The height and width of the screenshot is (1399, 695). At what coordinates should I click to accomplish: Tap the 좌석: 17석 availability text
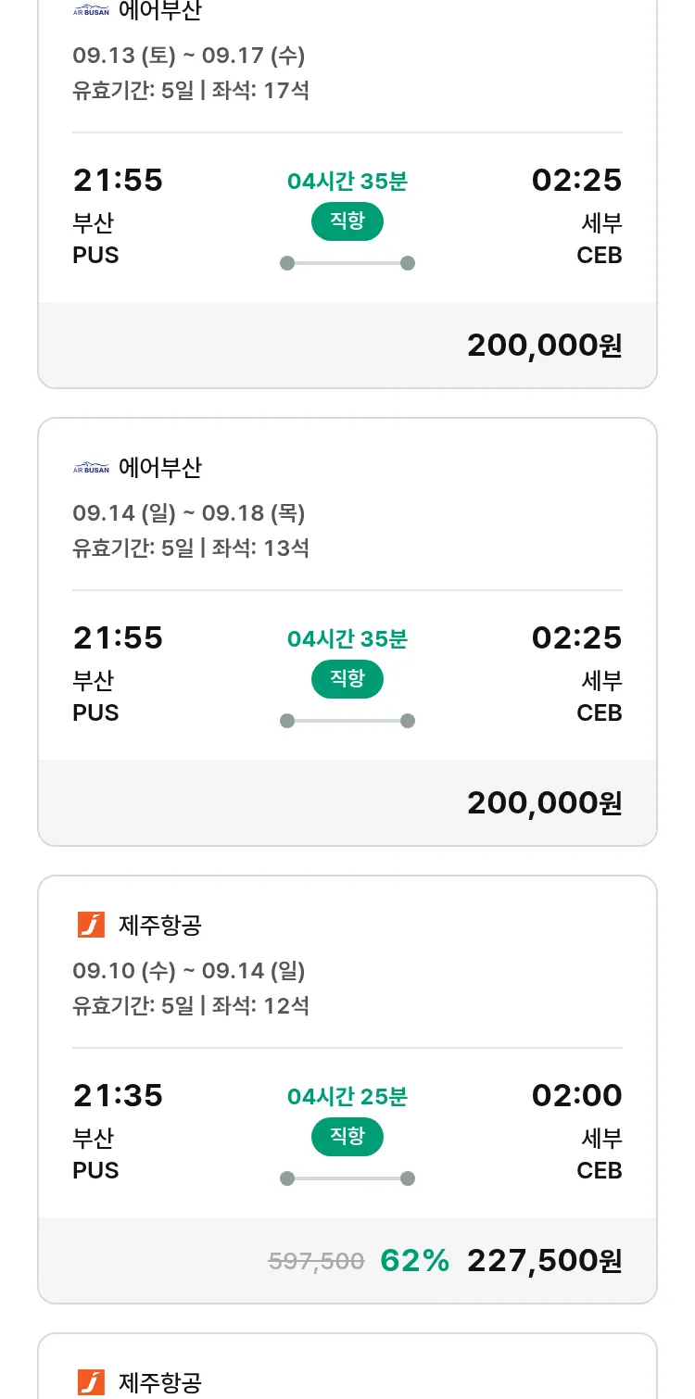260,91
